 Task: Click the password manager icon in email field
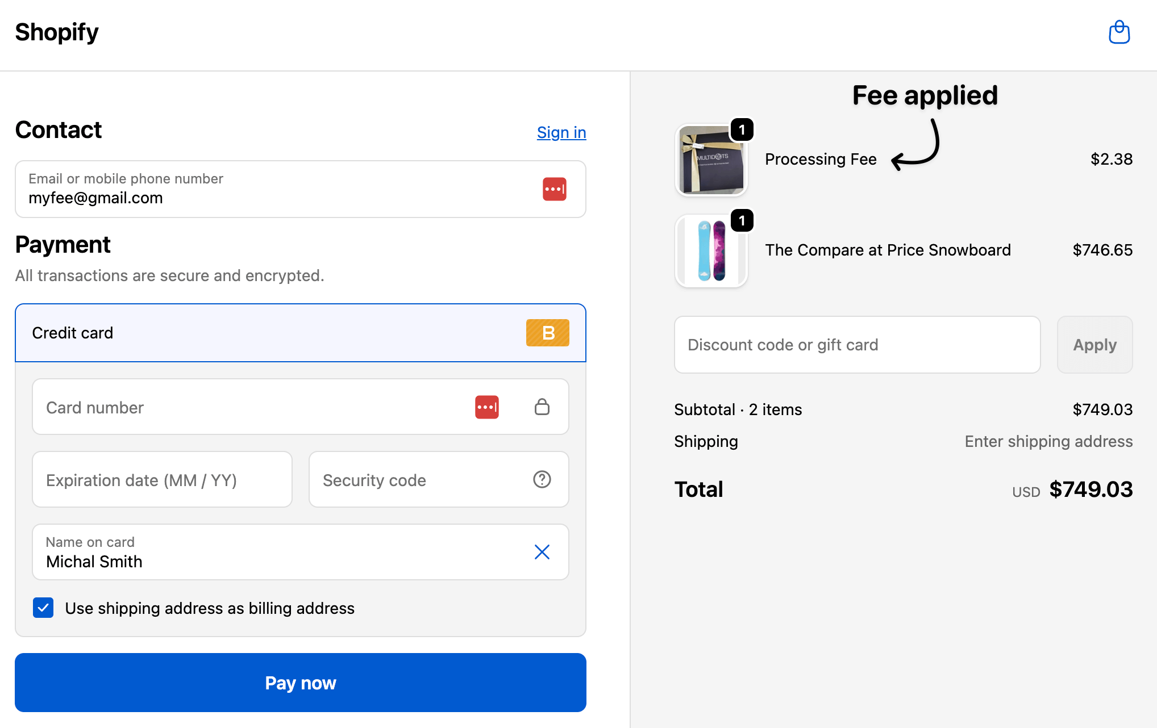point(554,189)
